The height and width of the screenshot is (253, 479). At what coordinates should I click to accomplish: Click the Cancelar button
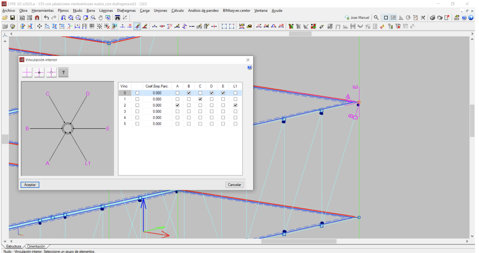point(235,185)
